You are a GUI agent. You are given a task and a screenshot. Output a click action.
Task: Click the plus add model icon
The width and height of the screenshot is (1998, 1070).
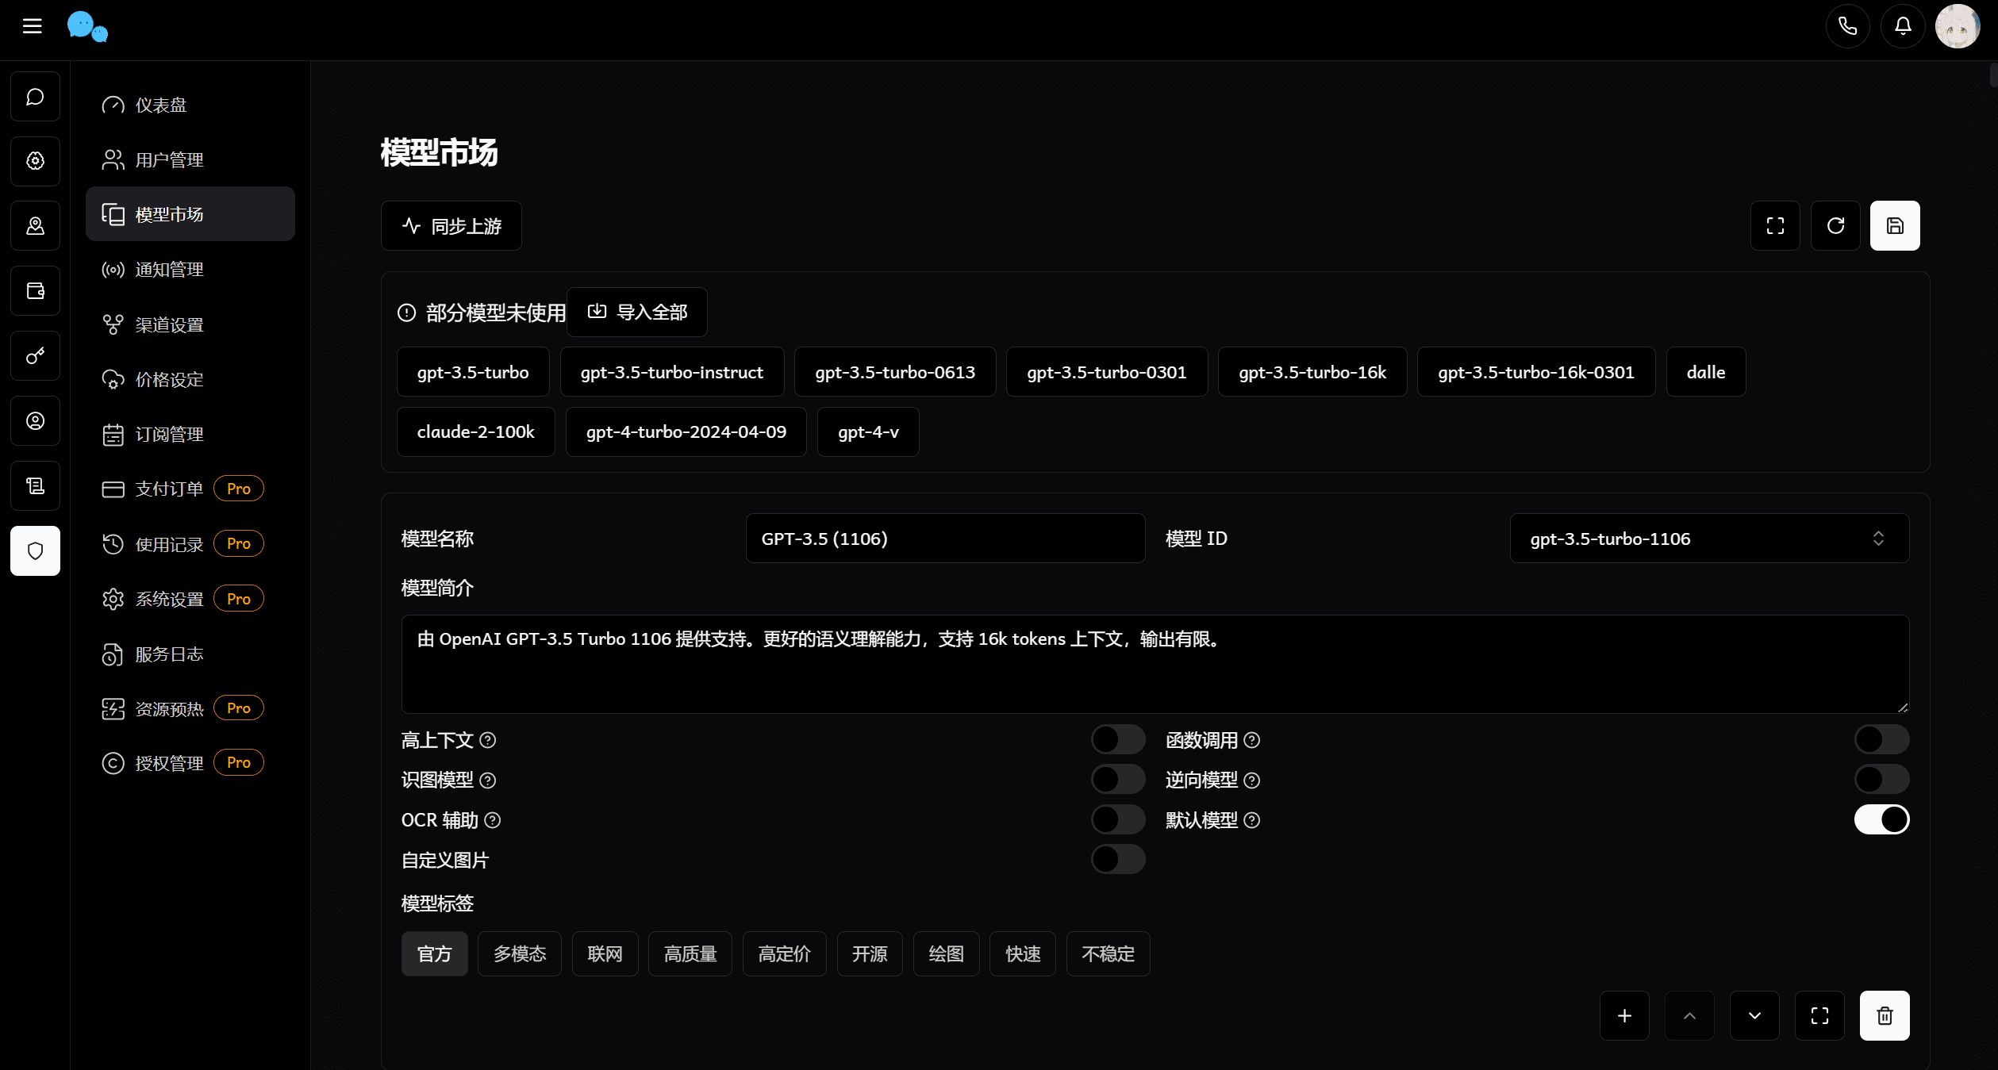click(1624, 1016)
